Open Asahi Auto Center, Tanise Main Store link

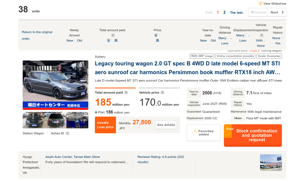(x=73, y=157)
